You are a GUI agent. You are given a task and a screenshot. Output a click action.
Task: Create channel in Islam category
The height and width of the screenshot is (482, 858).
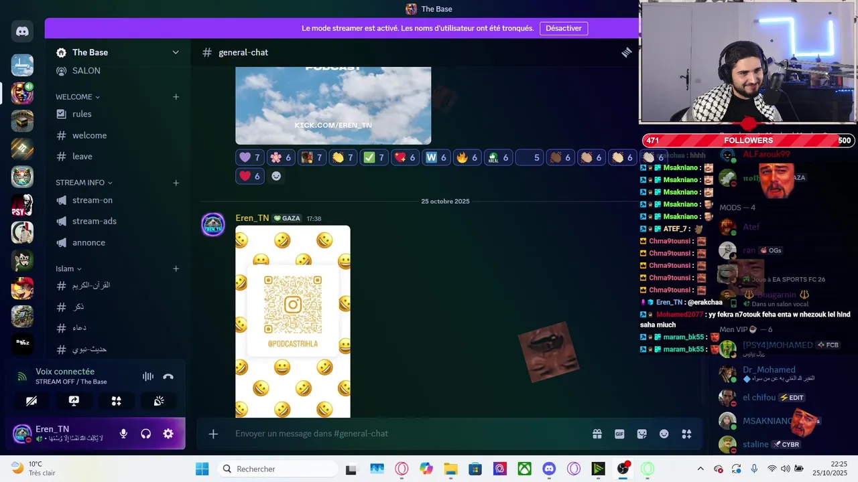click(176, 269)
